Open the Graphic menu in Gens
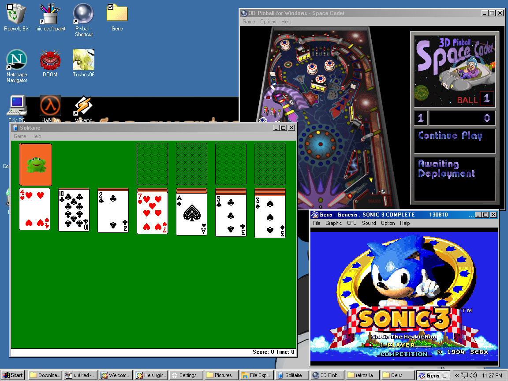This screenshot has height=381, width=508. click(333, 223)
